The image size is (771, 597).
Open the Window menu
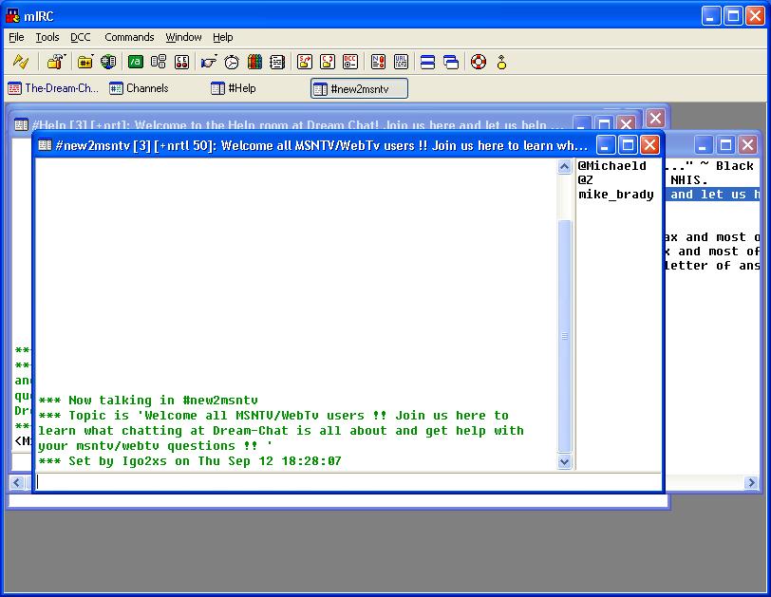click(183, 37)
